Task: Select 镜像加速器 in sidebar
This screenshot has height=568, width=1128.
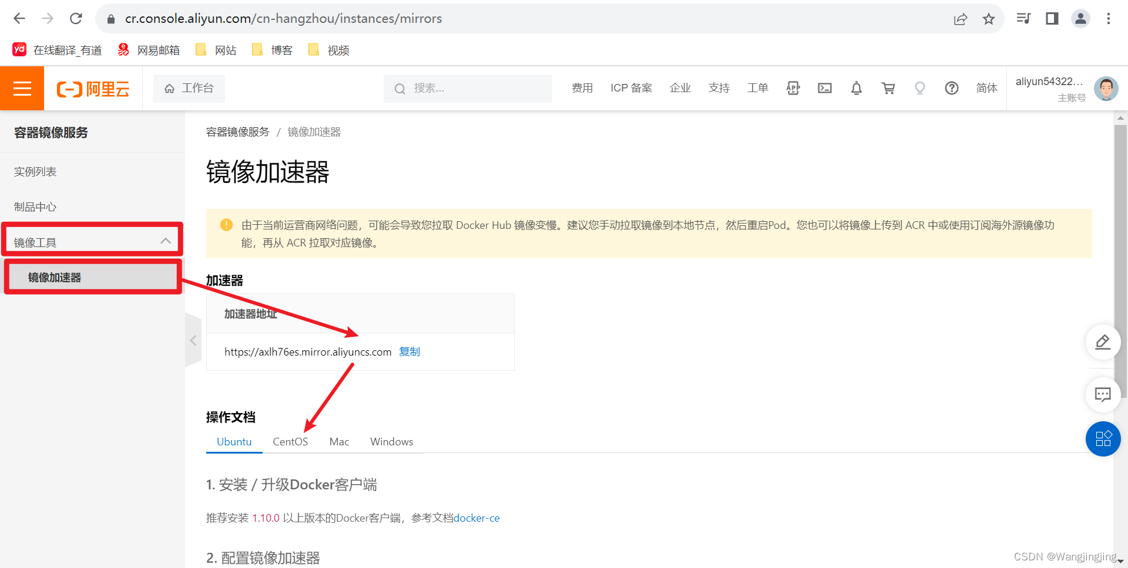Action: (92, 278)
